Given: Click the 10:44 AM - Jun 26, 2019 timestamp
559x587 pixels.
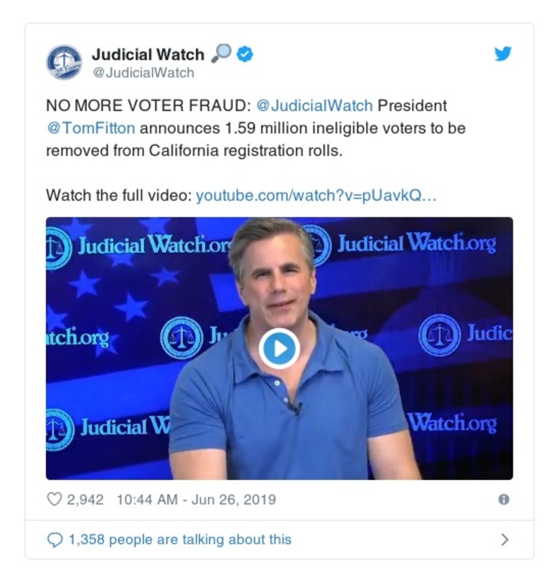Looking at the screenshot, I should pyautogui.click(x=196, y=500).
